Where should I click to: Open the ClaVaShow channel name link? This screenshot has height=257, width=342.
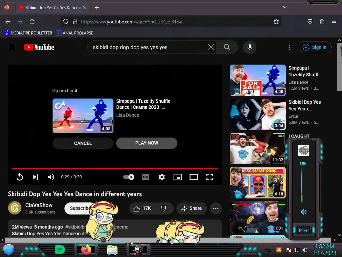(x=39, y=205)
